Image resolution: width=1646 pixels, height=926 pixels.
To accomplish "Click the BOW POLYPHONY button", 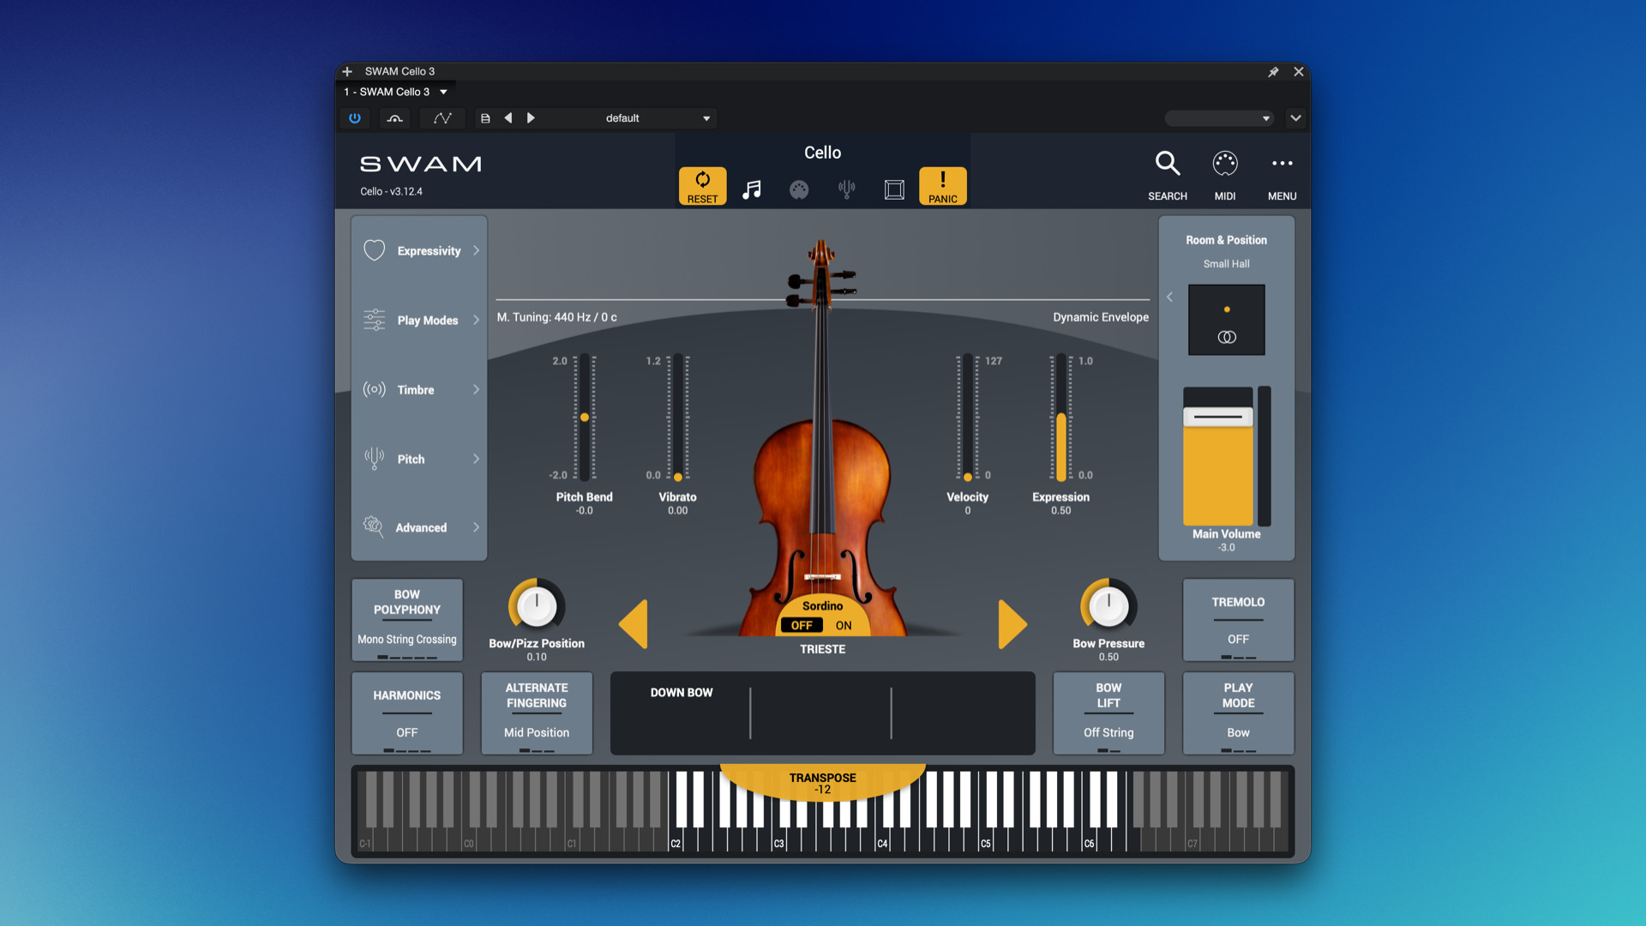I will pyautogui.click(x=407, y=620).
